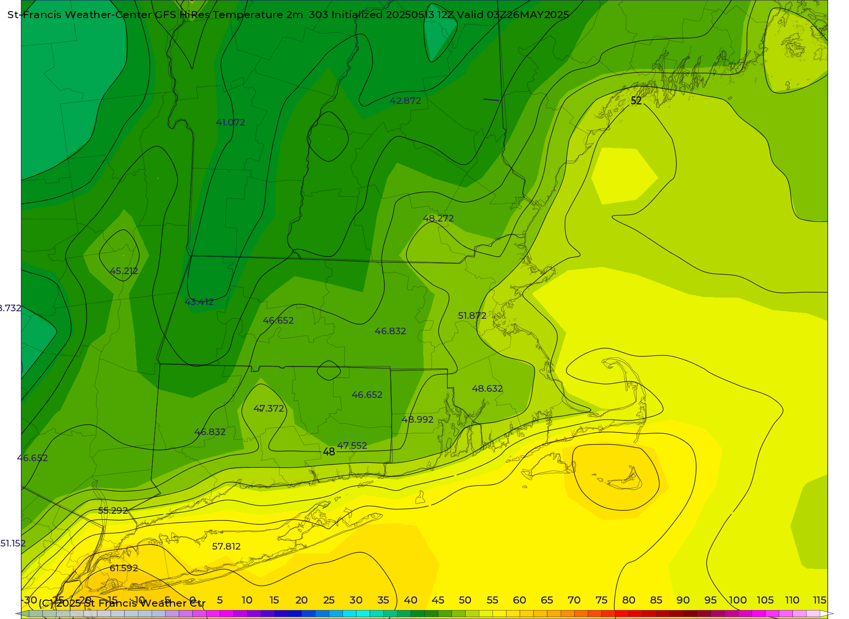
Task: Click the color scale label 80
Action: click(629, 600)
